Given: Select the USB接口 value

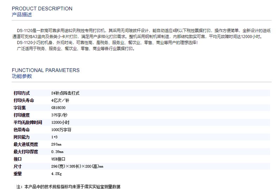Looking at the screenshot, I should (58, 159).
